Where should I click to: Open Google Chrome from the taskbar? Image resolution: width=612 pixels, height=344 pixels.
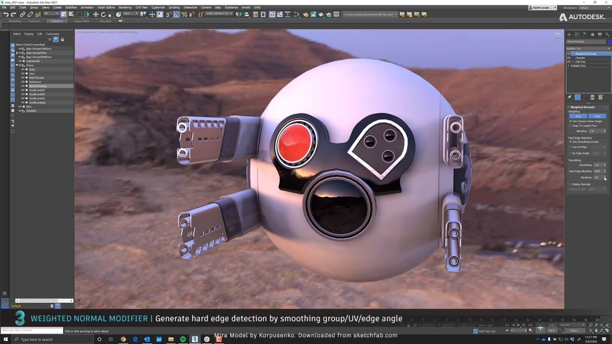pyautogui.click(x=123, y=339)
